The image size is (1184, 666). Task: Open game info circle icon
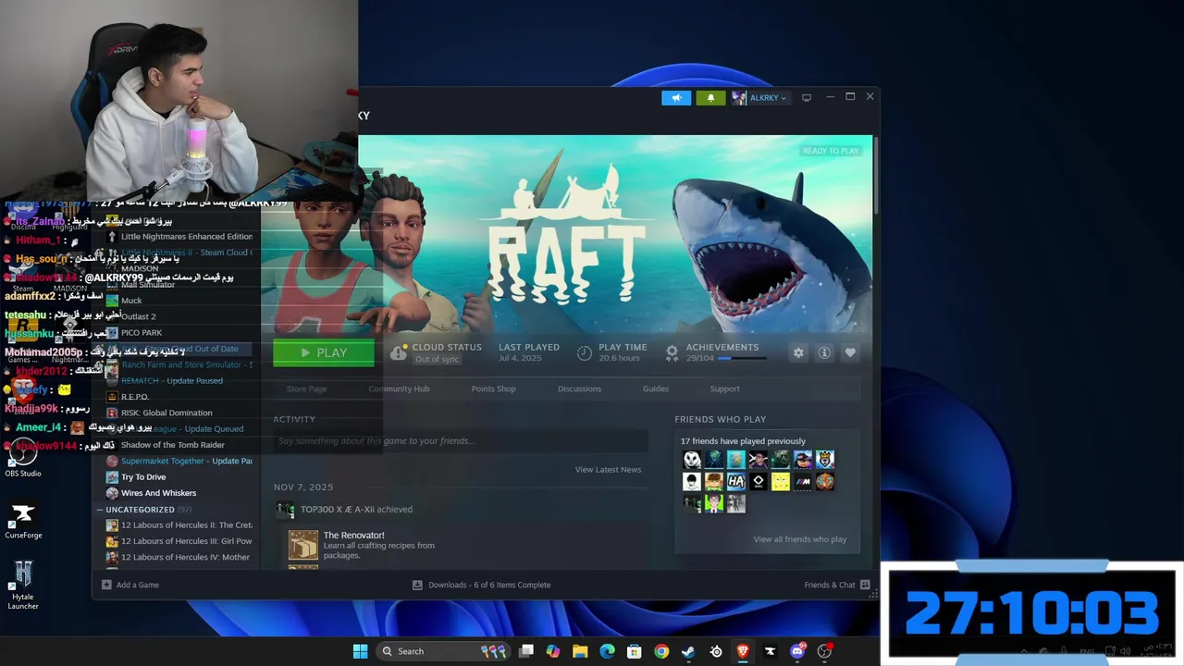[x=824, y=352]
